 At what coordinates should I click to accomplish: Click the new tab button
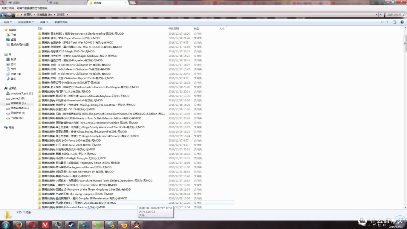click(x=132, y=3)
